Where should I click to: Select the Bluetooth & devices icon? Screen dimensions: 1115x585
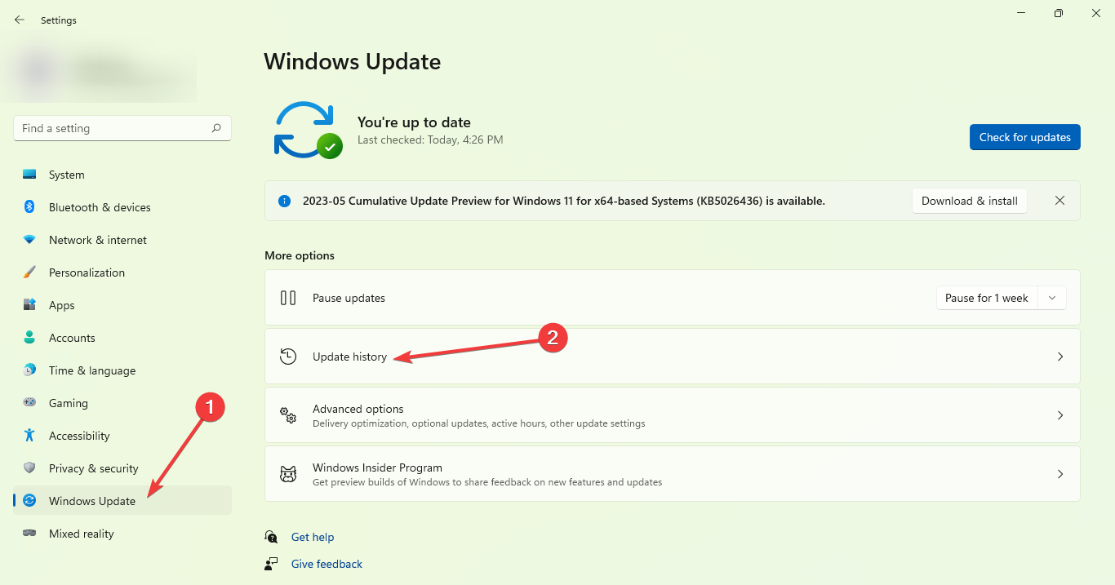(x=29, y=207)
